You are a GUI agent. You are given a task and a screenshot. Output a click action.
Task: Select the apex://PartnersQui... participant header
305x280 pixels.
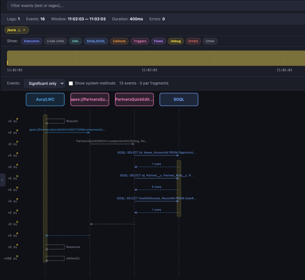click(90, 99)
